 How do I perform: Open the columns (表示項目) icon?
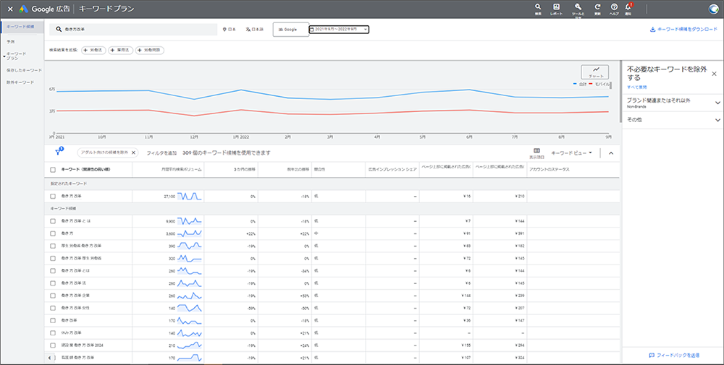coord(536,153)
